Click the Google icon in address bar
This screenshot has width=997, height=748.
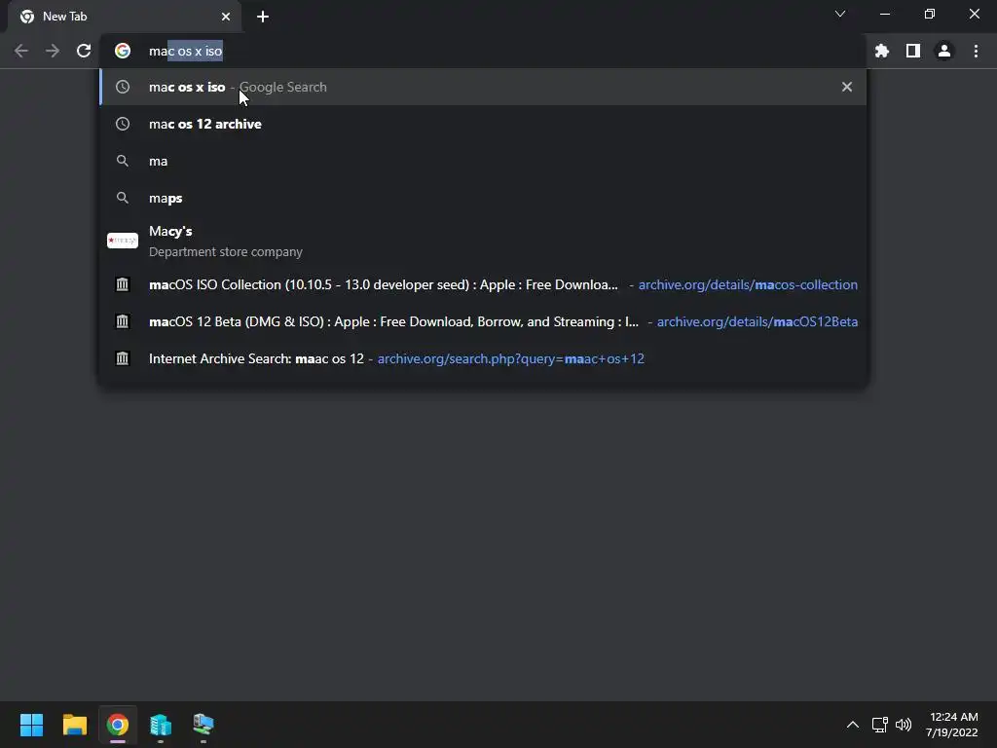pos(123,51)
